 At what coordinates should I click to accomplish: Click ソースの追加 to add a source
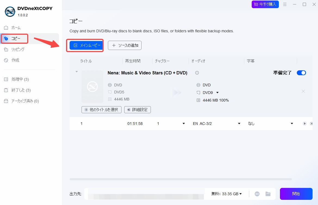(124, 45)
